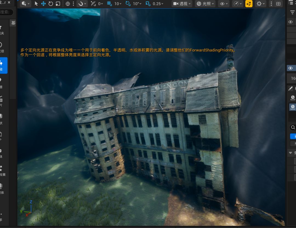Switch to the Rotate tool
The height and width of the screenshot is (228, 296).
point(51,4)
